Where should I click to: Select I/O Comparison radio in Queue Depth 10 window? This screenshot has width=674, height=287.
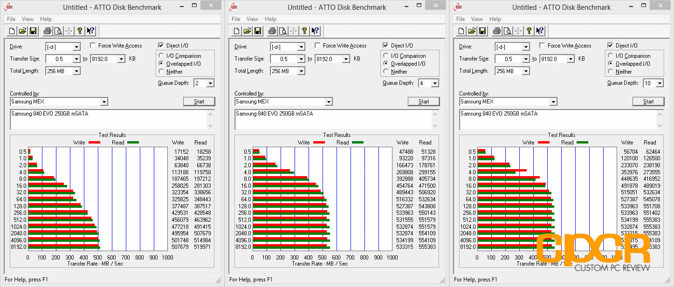611,56
